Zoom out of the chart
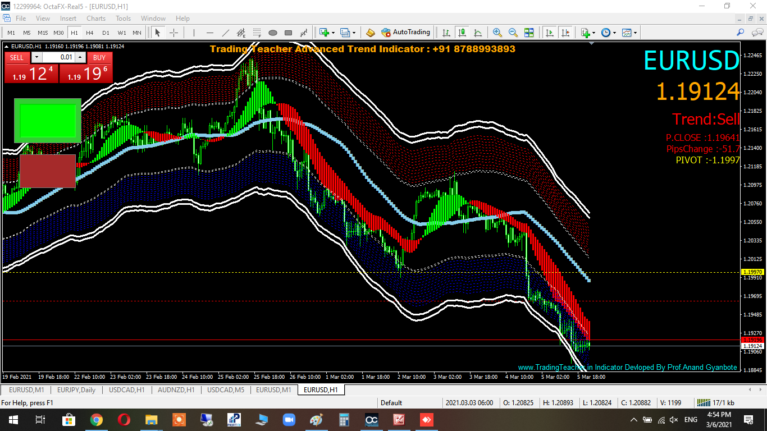The height and width of the screenshot is (431, 767). point(513,33)
